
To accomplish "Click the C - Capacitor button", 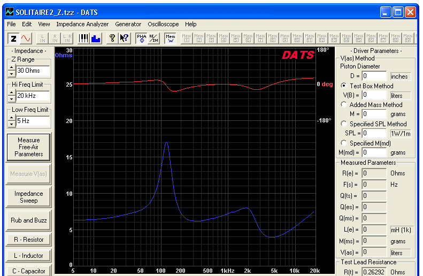I will 28,271.
